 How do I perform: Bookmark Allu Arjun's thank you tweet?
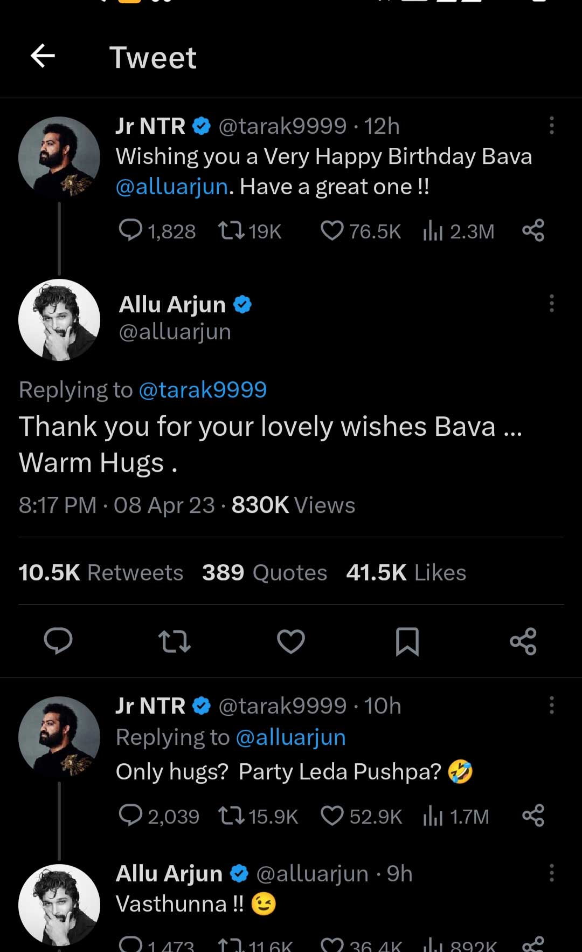click(408, 642)
